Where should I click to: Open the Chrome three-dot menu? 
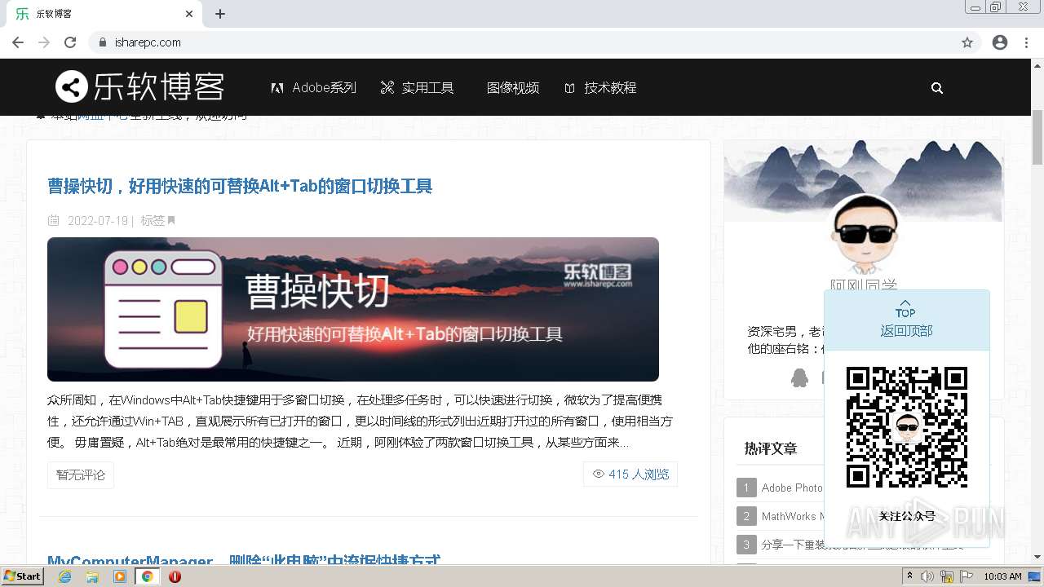(1027, 42)
